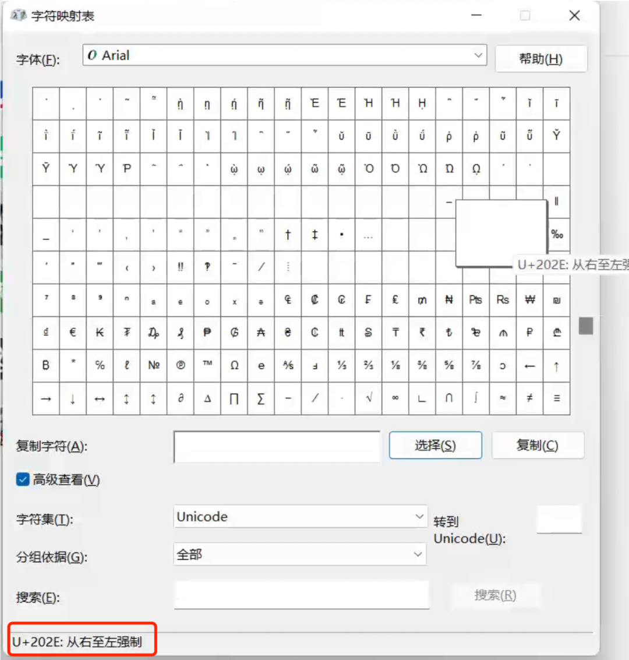
Task: Click the 复制(C) button
Action: 538,445
